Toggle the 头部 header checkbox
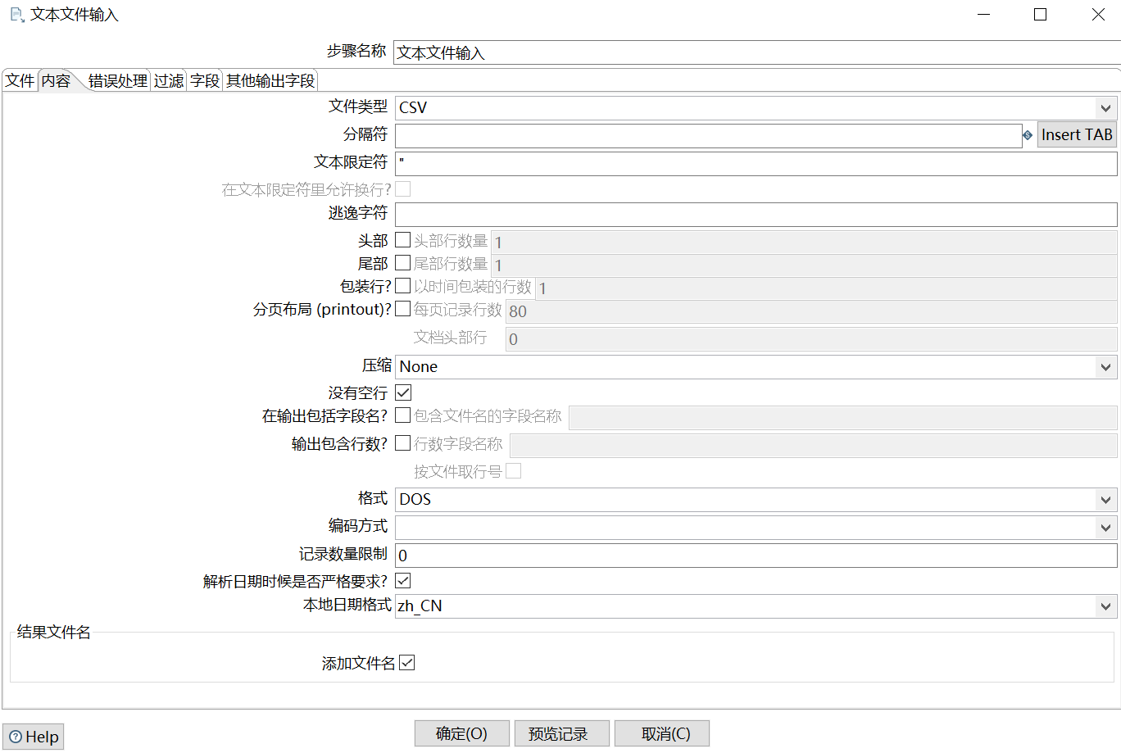This screenshot has height=753, width=1121. (x=403, y=240)
